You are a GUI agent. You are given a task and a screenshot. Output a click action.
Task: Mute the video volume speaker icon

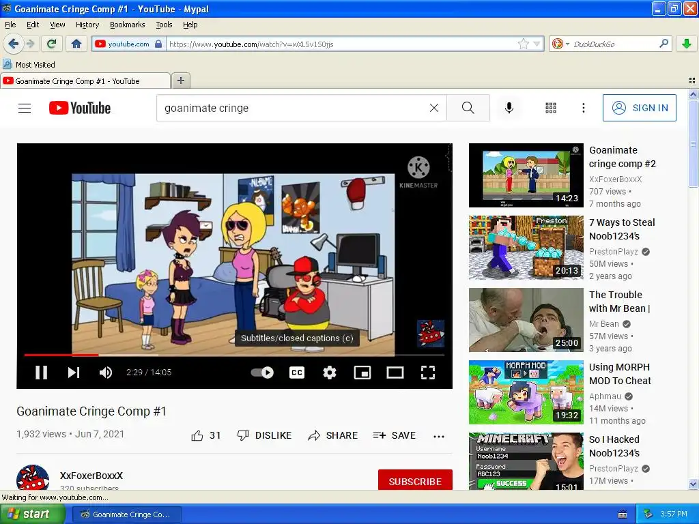click(x=106, y=373)
